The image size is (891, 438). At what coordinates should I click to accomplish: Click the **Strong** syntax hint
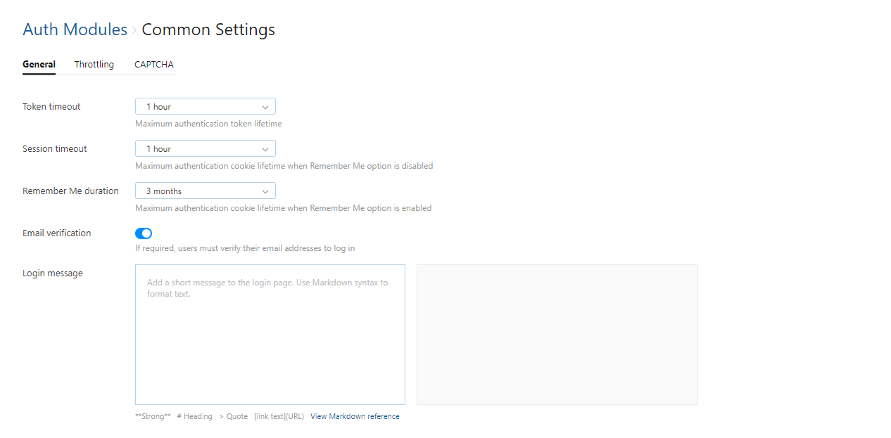tap(153, 416)
